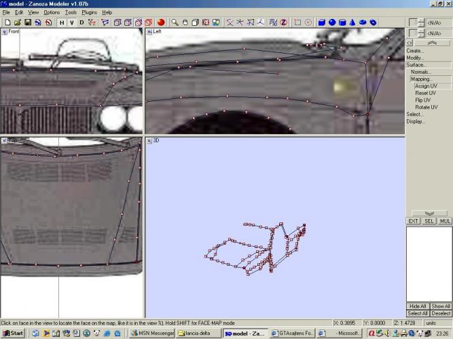This screenshot has width=453, height=339.
Task: Toggle the H axis lock button
Action: (62, 22)
